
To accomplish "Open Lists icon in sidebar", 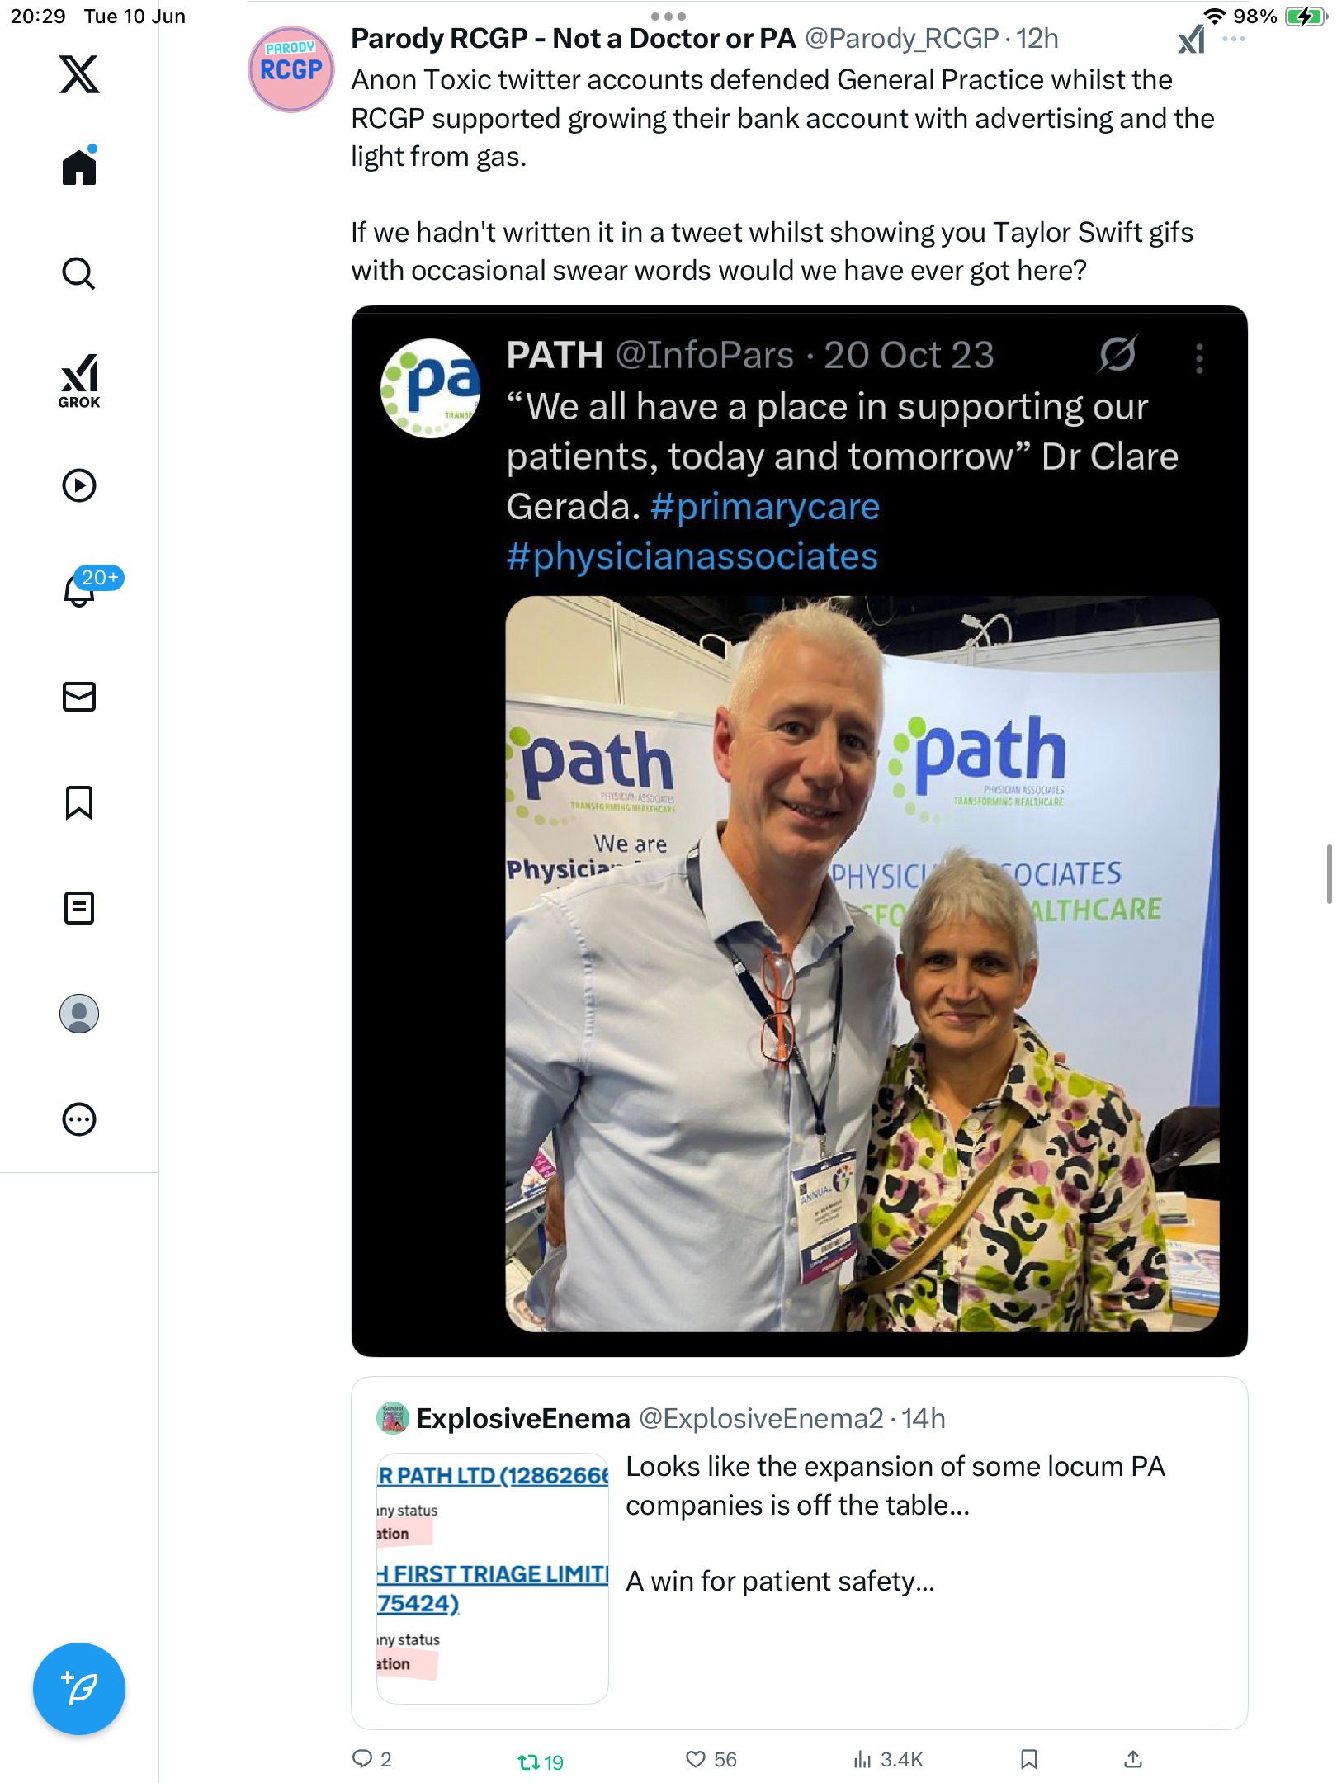I will [79, 908].
